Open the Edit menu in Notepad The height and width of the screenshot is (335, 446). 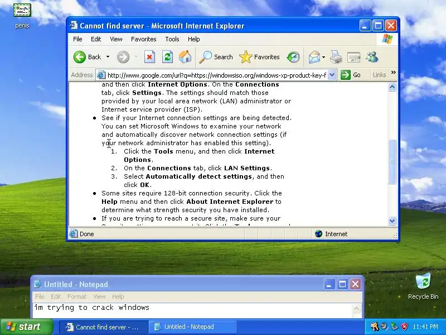[x=56, y=296]
